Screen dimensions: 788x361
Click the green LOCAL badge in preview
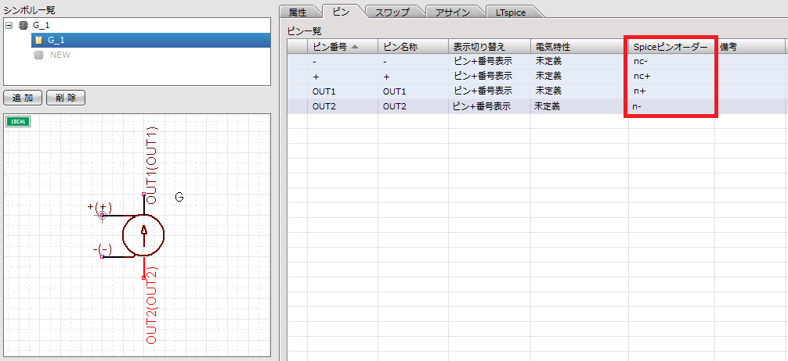click(17, 122)
